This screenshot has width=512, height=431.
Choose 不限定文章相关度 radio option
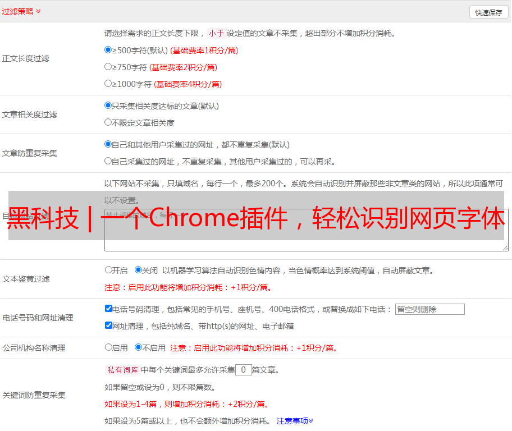[108, 122]
